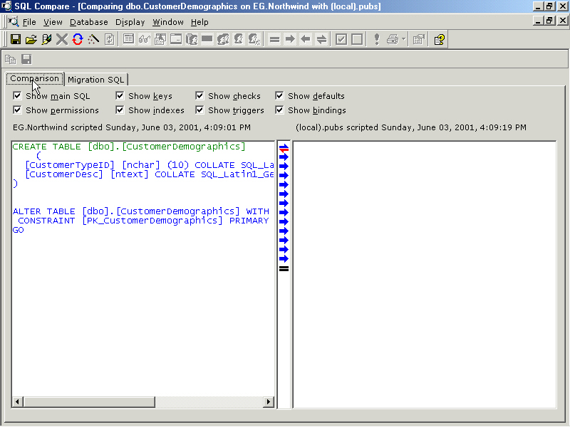Click the (local).pubs scripted date label
Image resolution: width=570 pixels, height=427 pixels.
tap(411, 127)
